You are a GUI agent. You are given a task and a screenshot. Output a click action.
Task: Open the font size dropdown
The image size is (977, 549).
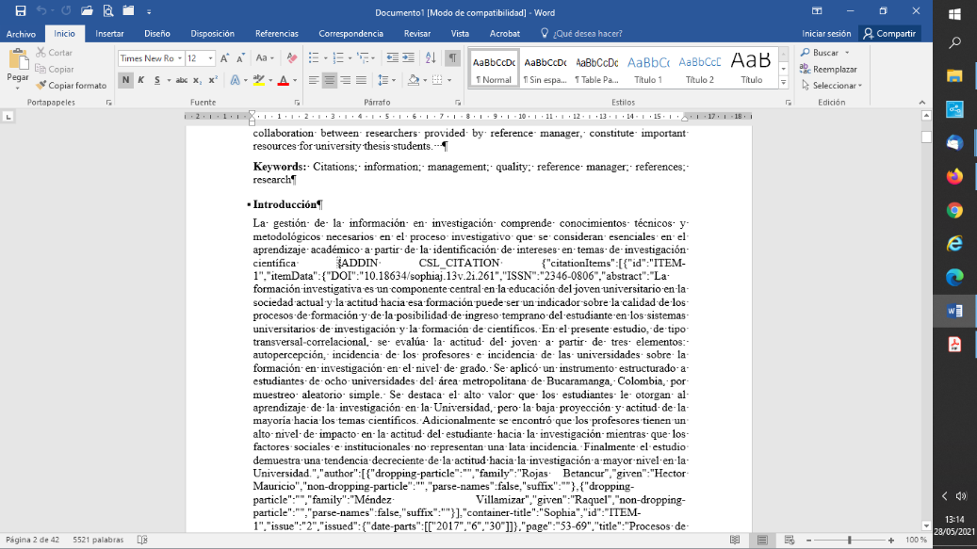210,58
